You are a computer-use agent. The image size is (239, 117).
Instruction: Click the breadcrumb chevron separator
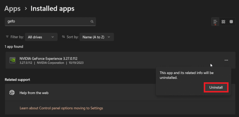tap(26, 9)
